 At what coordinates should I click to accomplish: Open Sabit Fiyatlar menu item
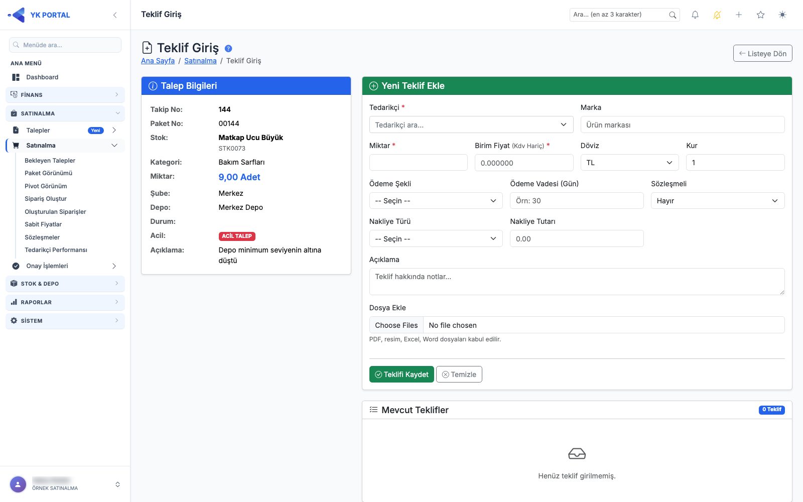(x=43, y=224)
